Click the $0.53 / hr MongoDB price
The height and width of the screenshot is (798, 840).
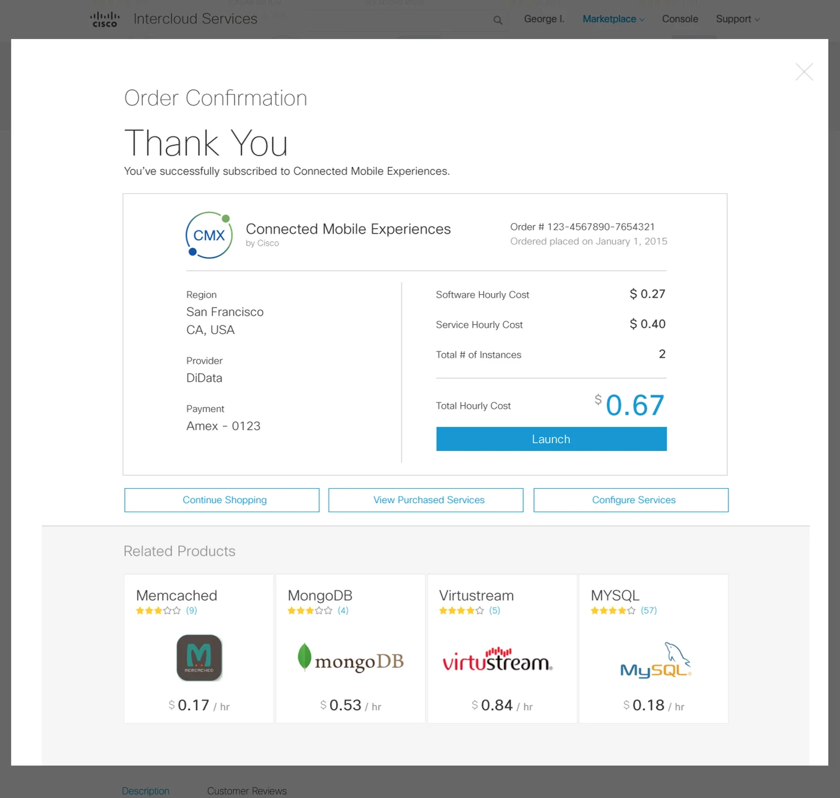pos(351,706)
